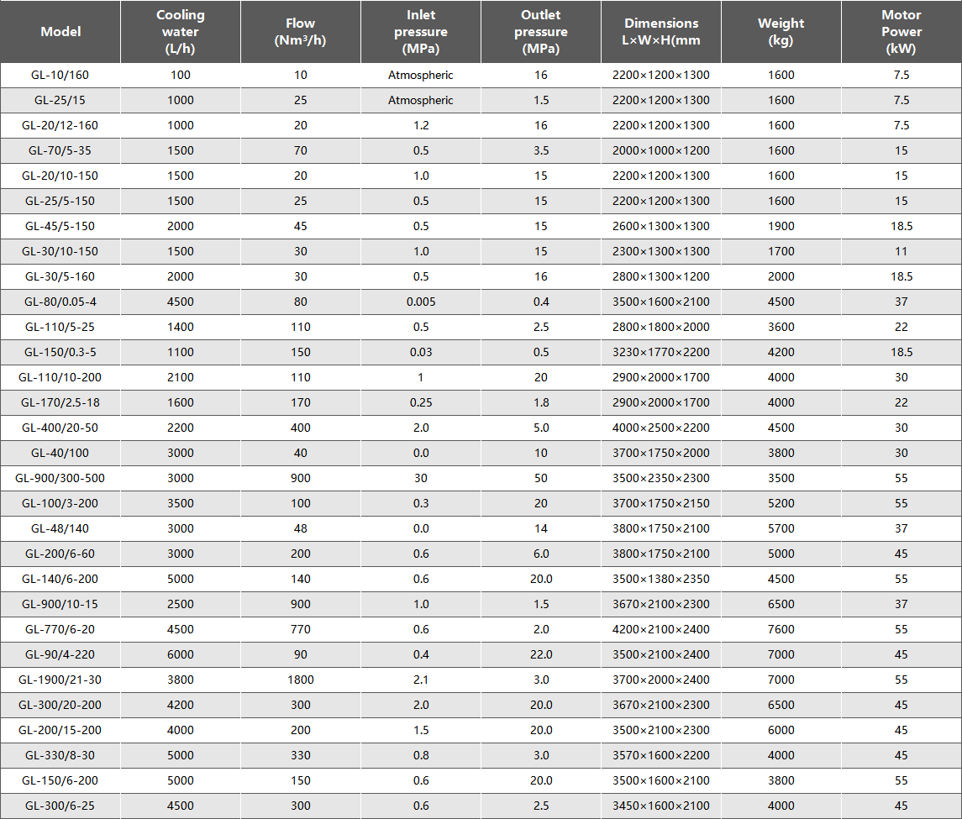The width and height of the screenshot is (962, 819).
Task: Select the 4200×2100×2400 dimensions cell
Action: click(x=661, y=629)
